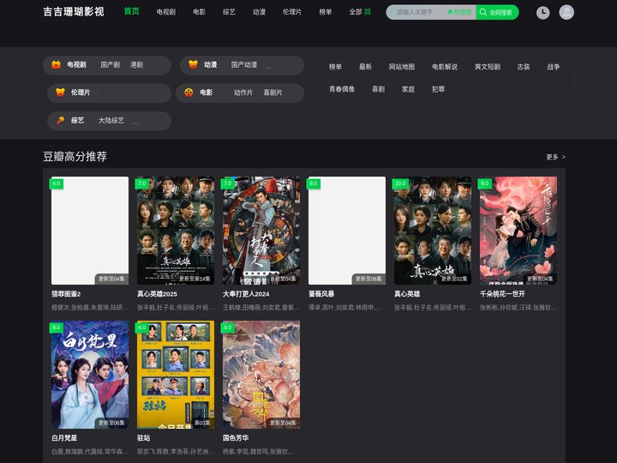This screenshot has height=463, width=617.
Task: Select 国产动漫 under 动漫
Action: [244, 64]
